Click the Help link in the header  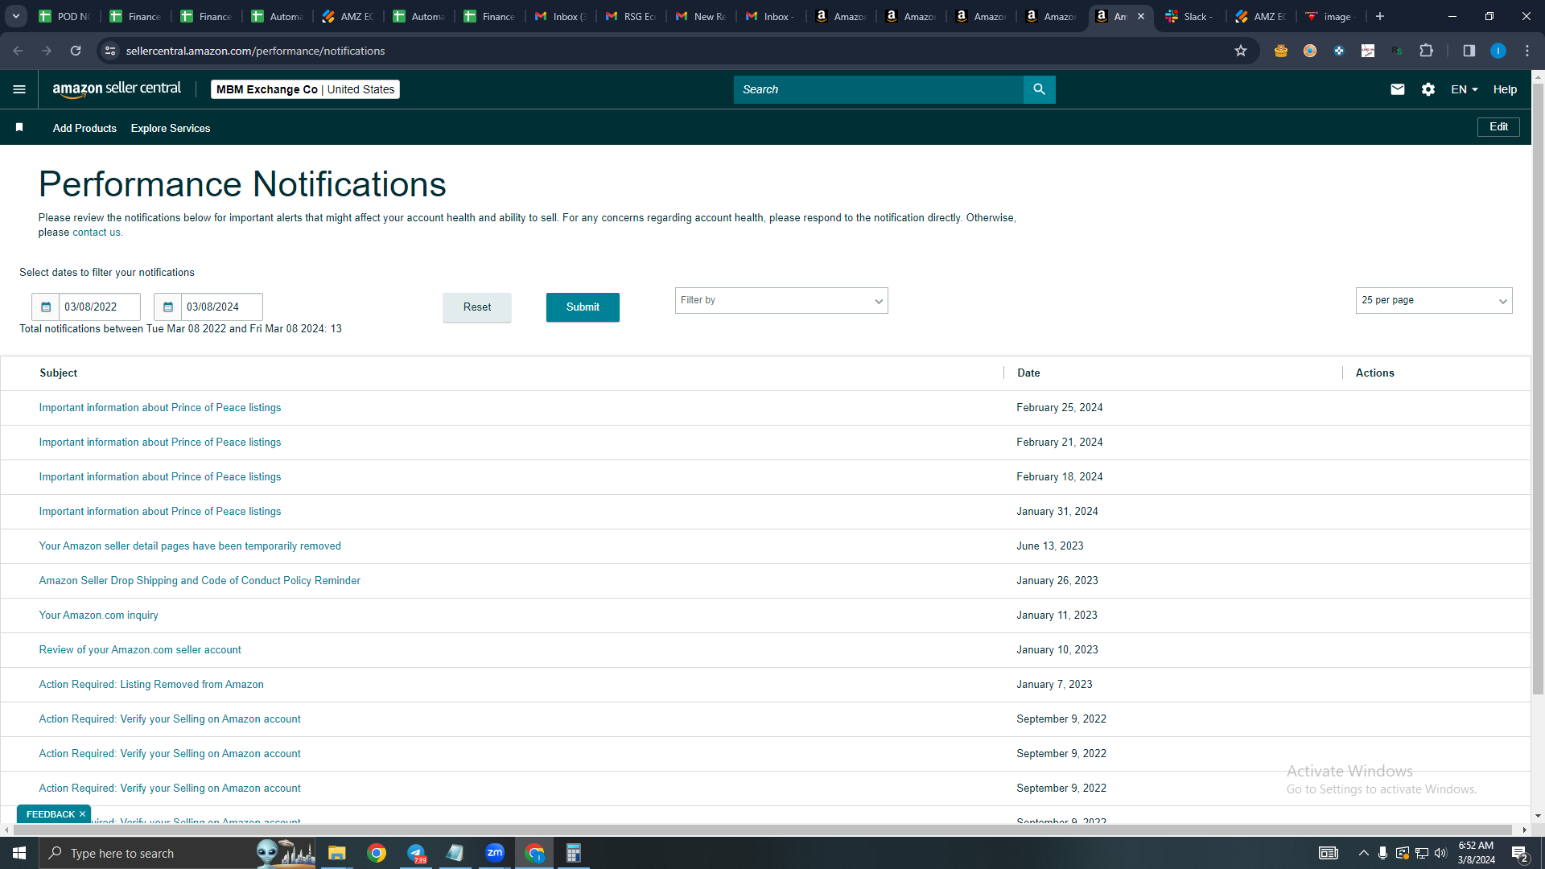tap(1505, 89)
